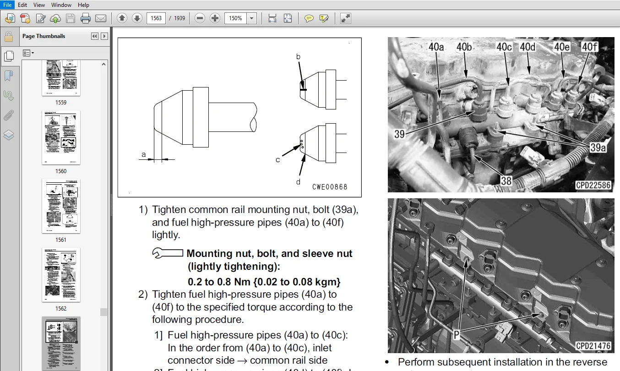Open the View menu
The width and height of the screenshot is (620, 371).
39,5
